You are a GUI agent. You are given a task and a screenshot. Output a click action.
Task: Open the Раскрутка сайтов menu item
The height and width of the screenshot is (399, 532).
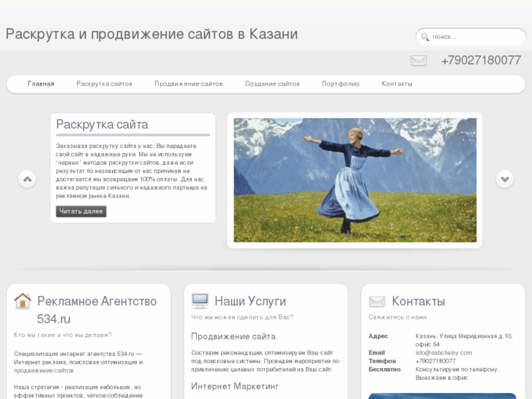pyautogui.click(x=104, y=84)
